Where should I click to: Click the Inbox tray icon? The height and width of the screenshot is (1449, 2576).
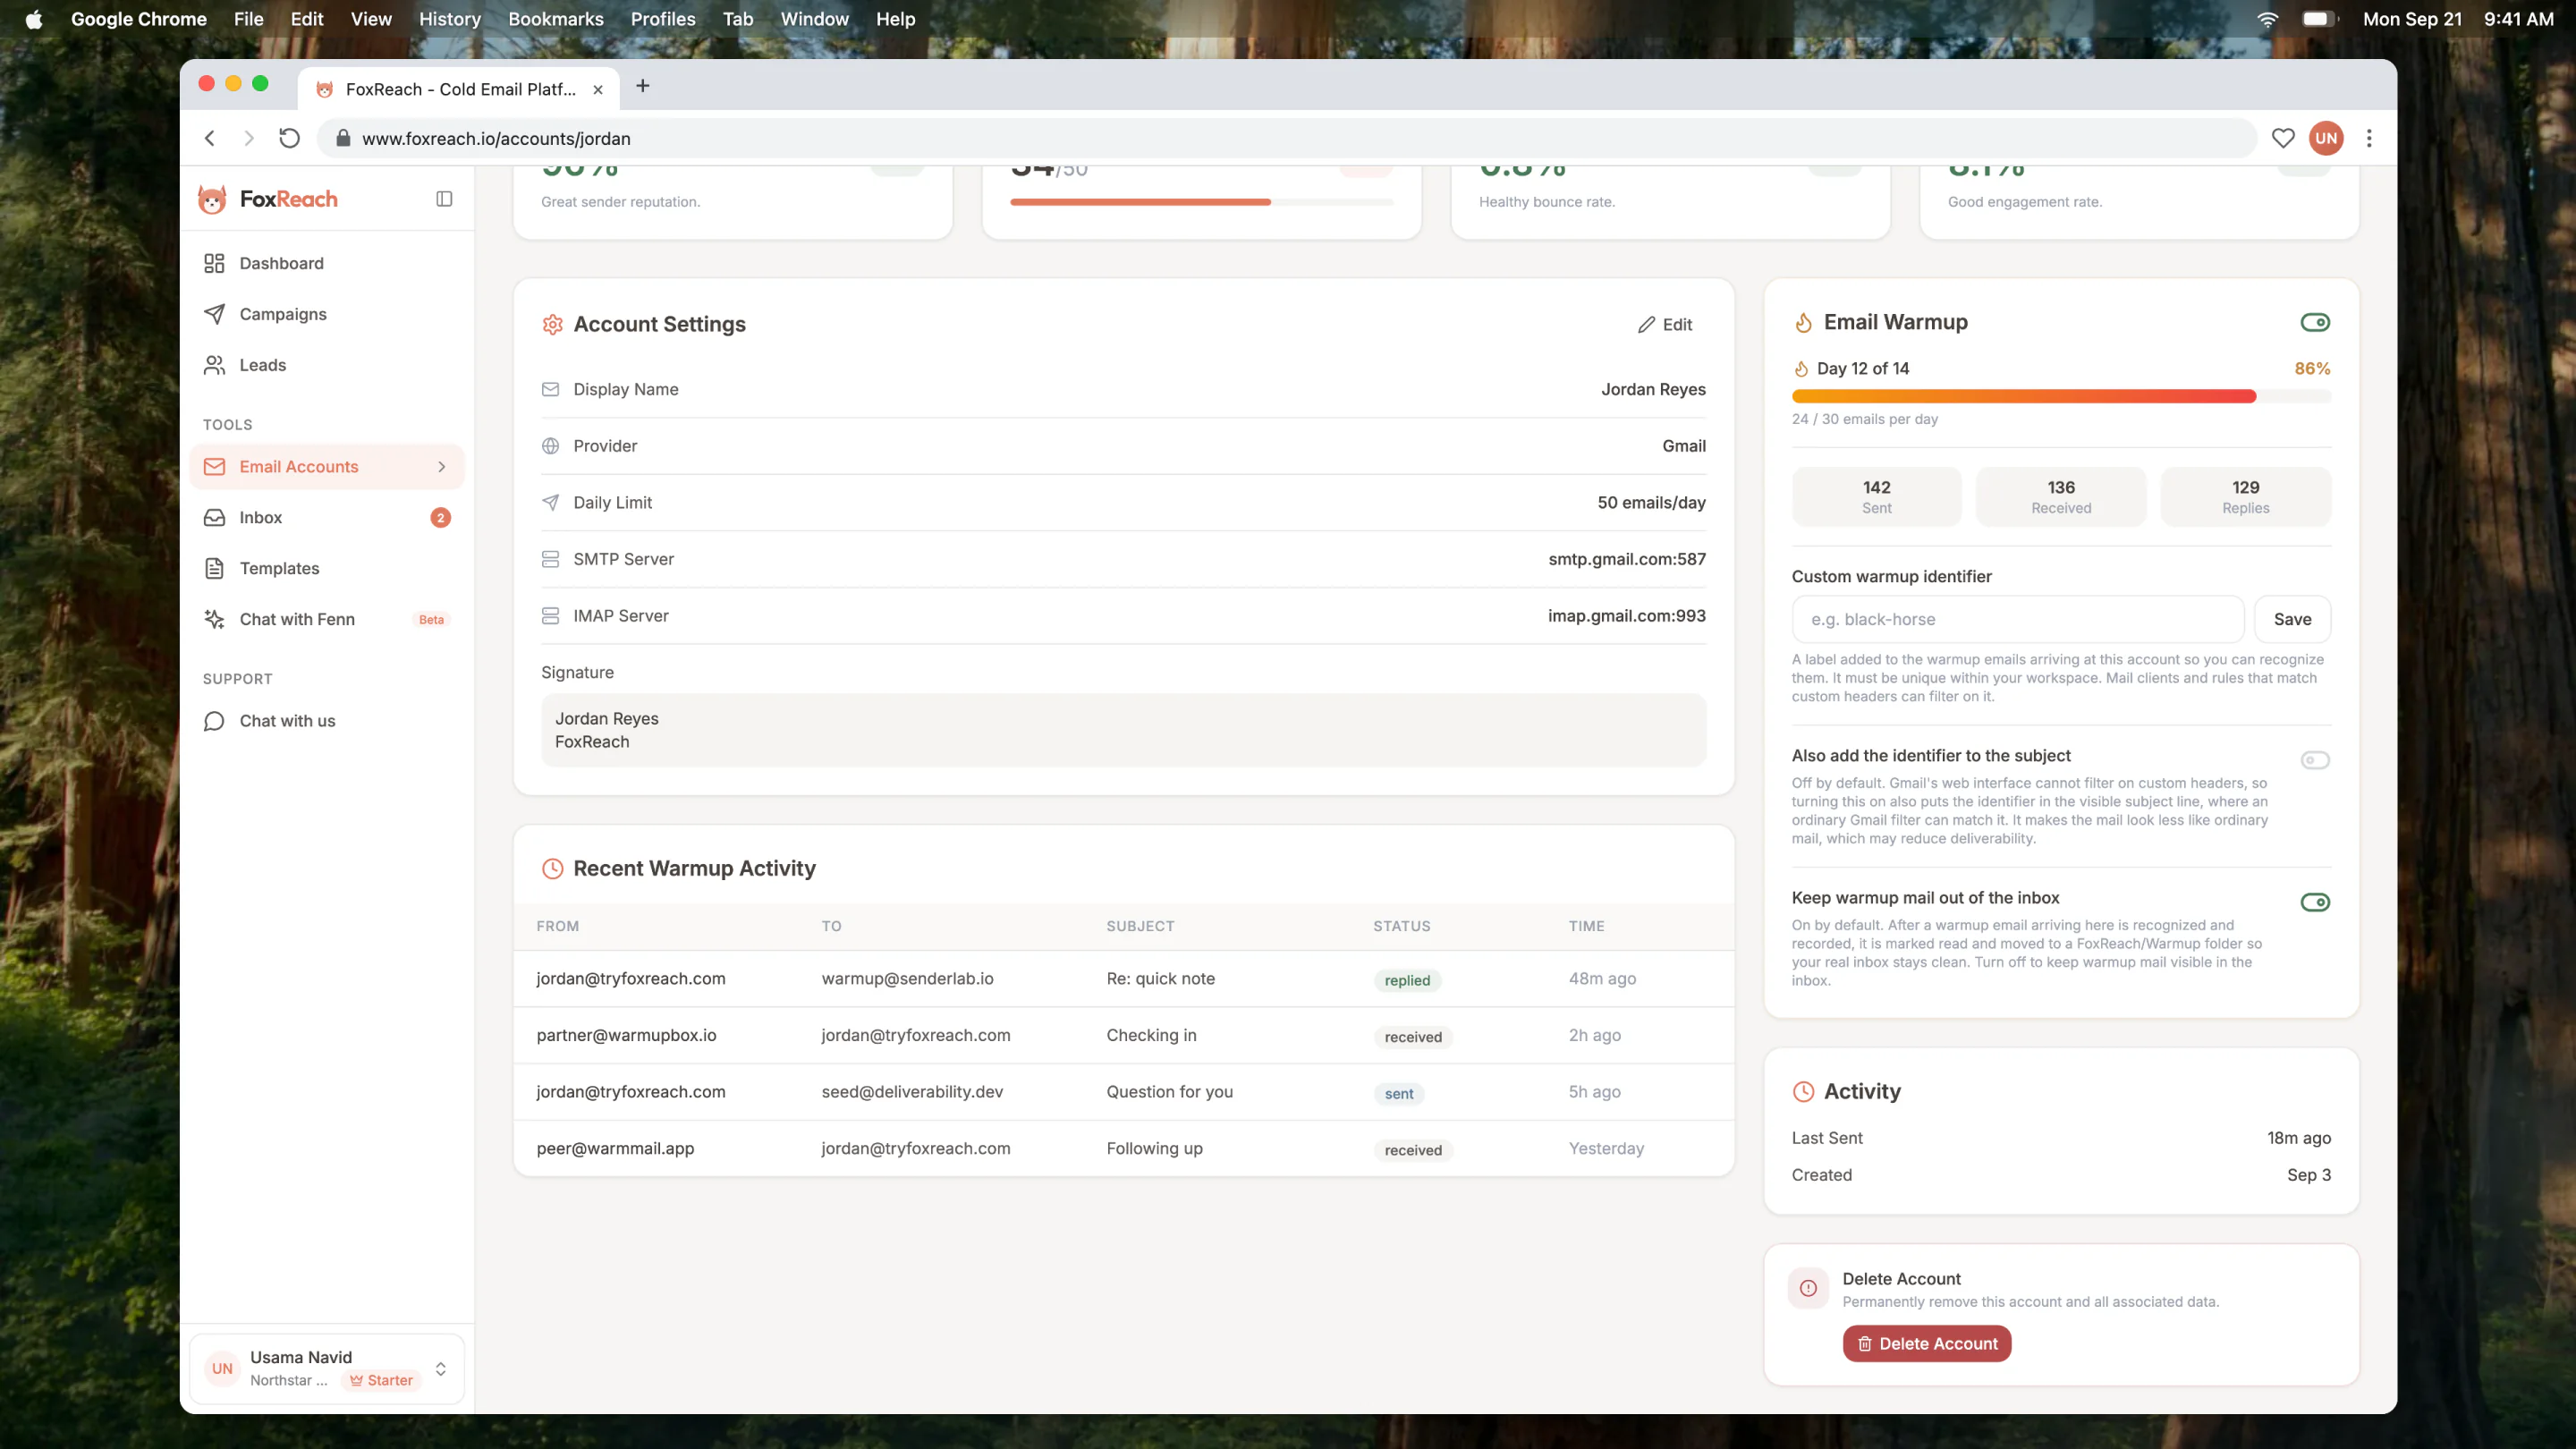[x=214, y=518]
